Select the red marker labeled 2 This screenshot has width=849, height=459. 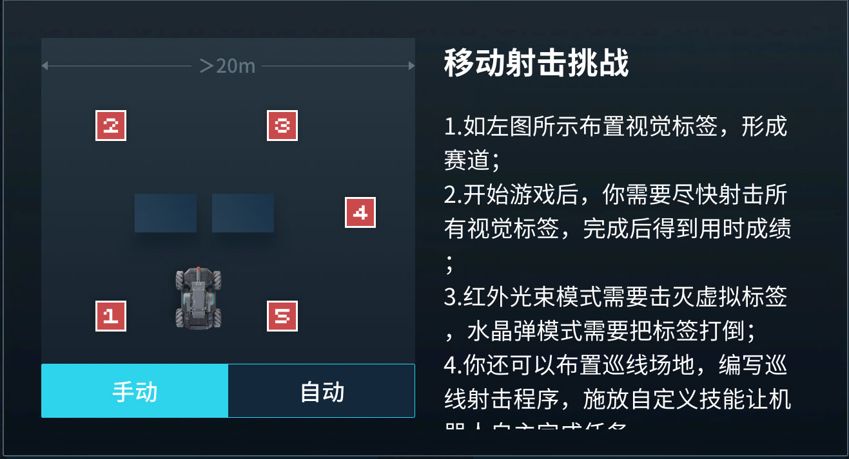pyautogui.click(x=110, y=125)
